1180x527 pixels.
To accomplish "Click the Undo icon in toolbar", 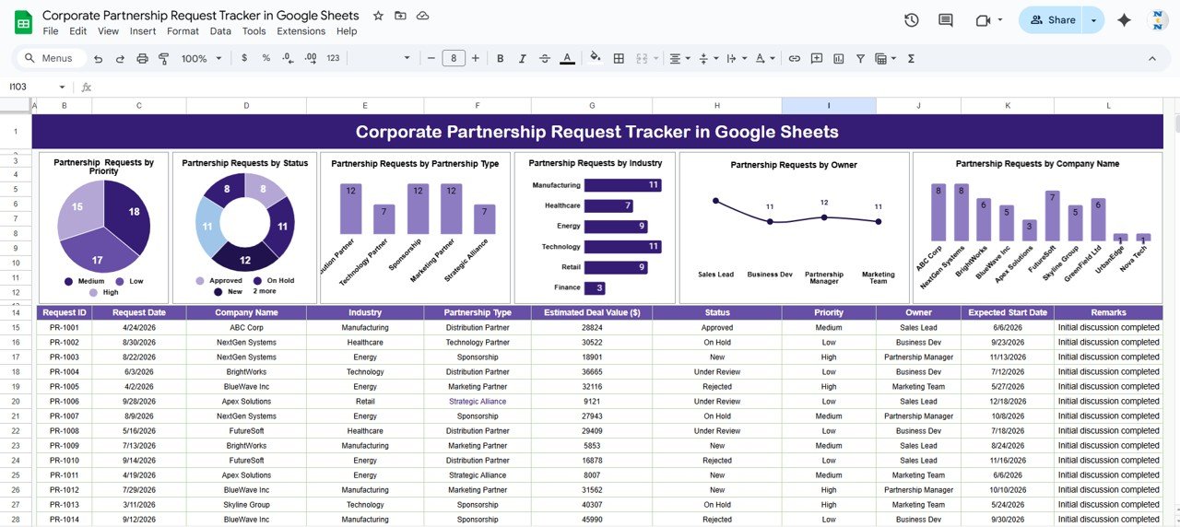I will pos(98,58).
